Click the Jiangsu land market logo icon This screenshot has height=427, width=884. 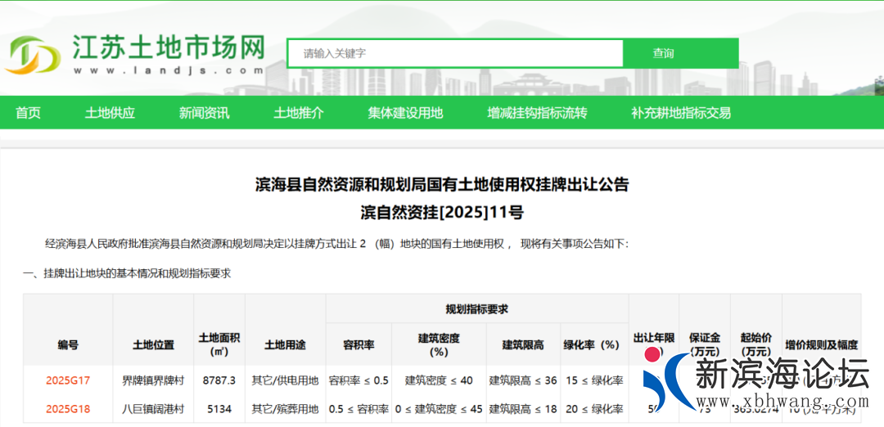click(33, 55)
